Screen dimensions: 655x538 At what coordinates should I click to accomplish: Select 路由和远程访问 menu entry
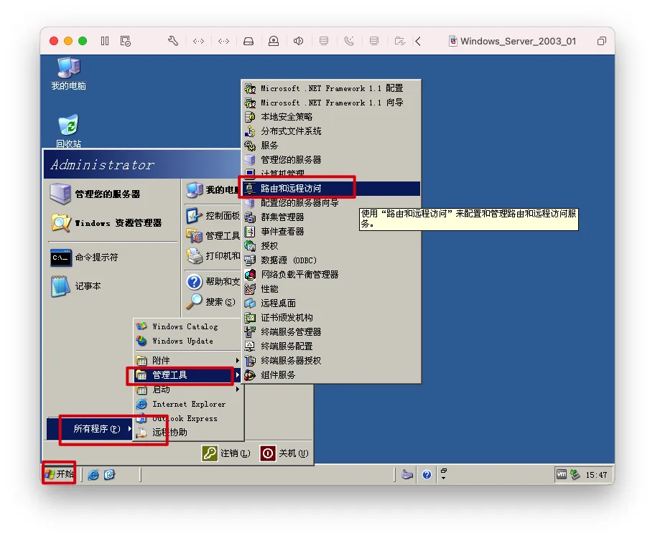331,189
